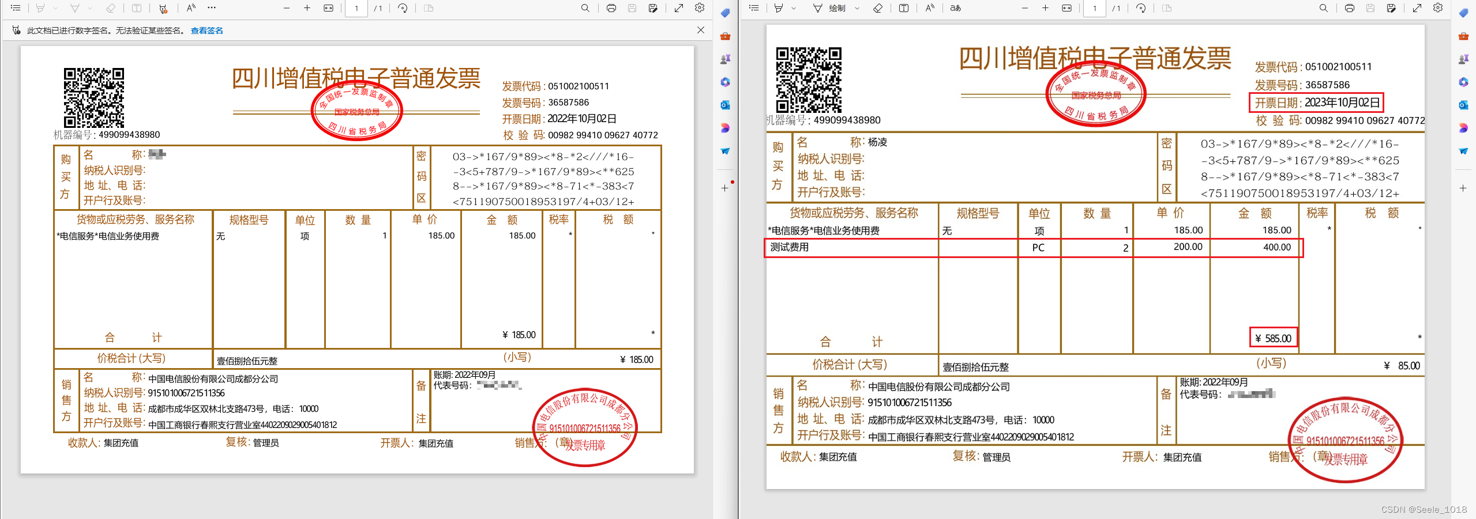The height and width of the screenshot is (519, 1476).
Task: Open Shopping tag icon in left sidebar
Action: [725, 13]
